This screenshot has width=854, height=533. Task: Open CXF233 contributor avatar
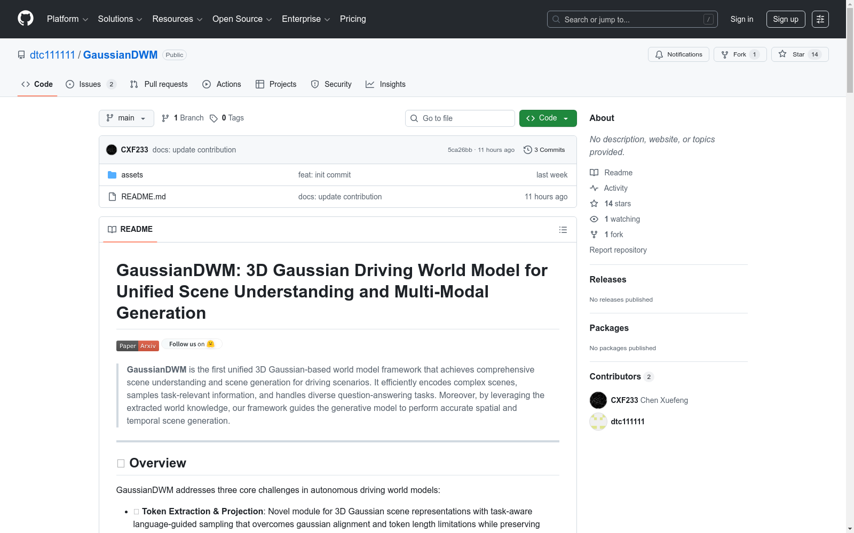point(598,400)
